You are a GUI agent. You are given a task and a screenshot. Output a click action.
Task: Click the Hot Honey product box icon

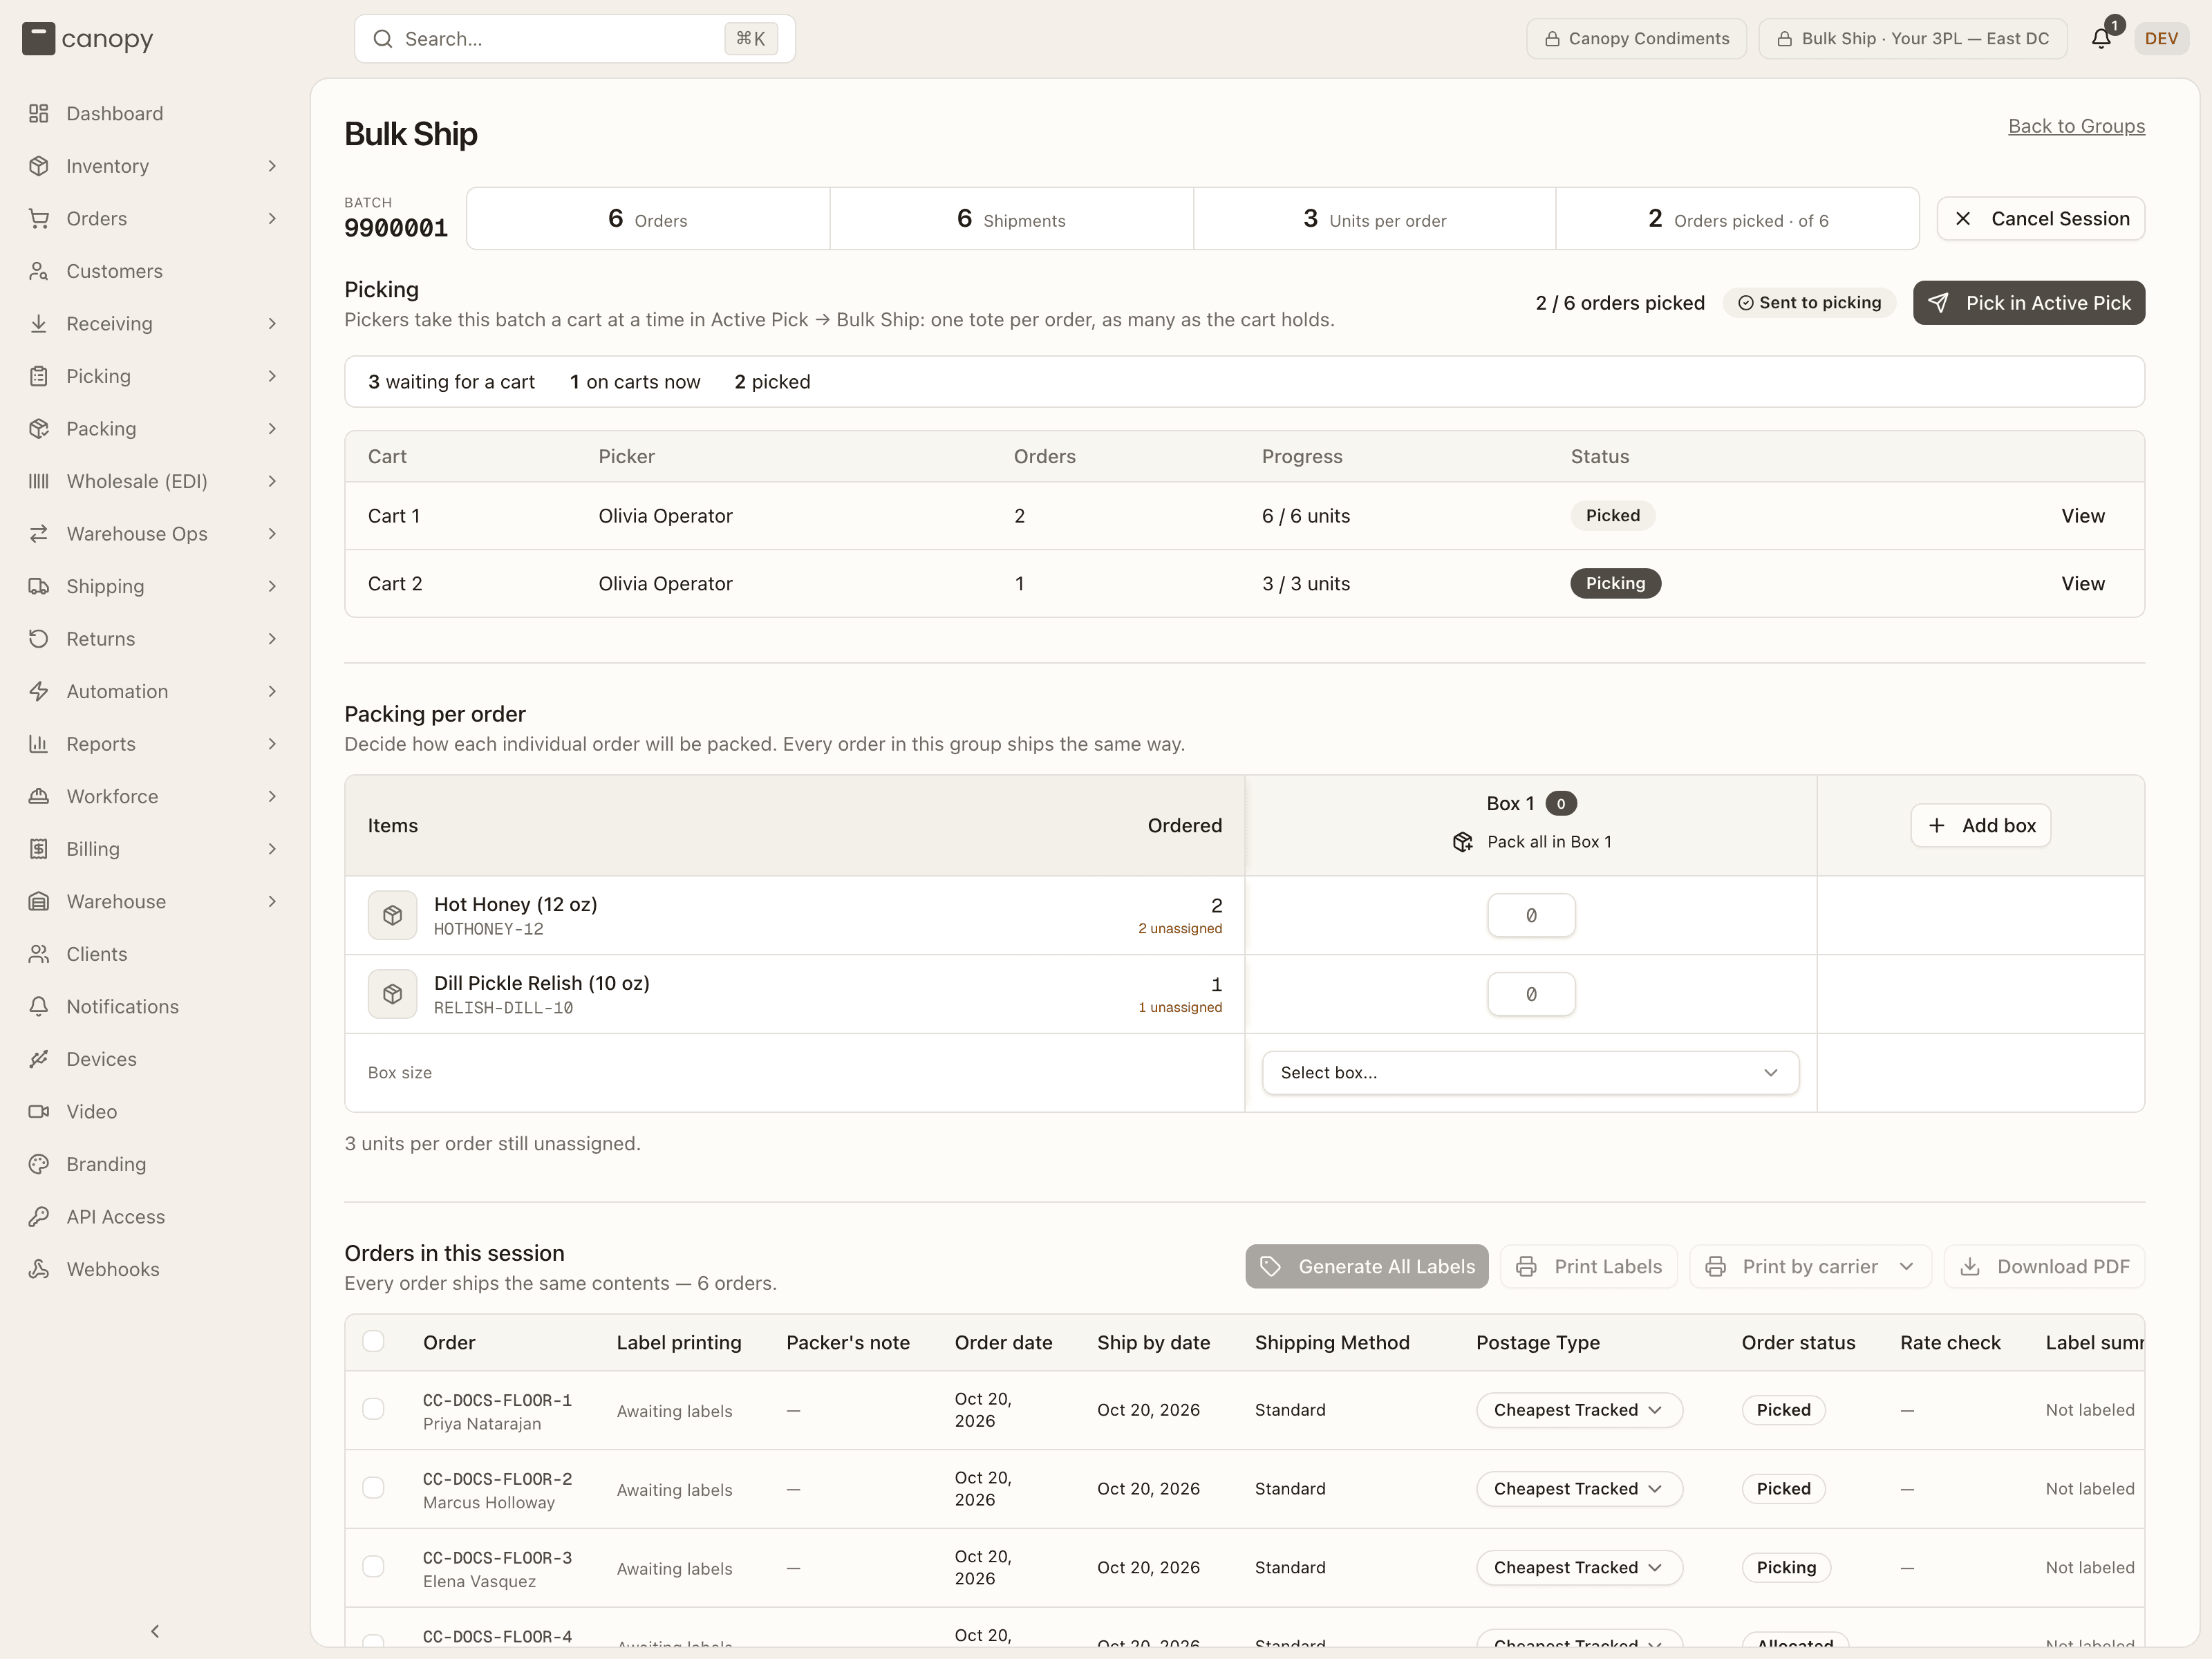[x=392, y=915]
